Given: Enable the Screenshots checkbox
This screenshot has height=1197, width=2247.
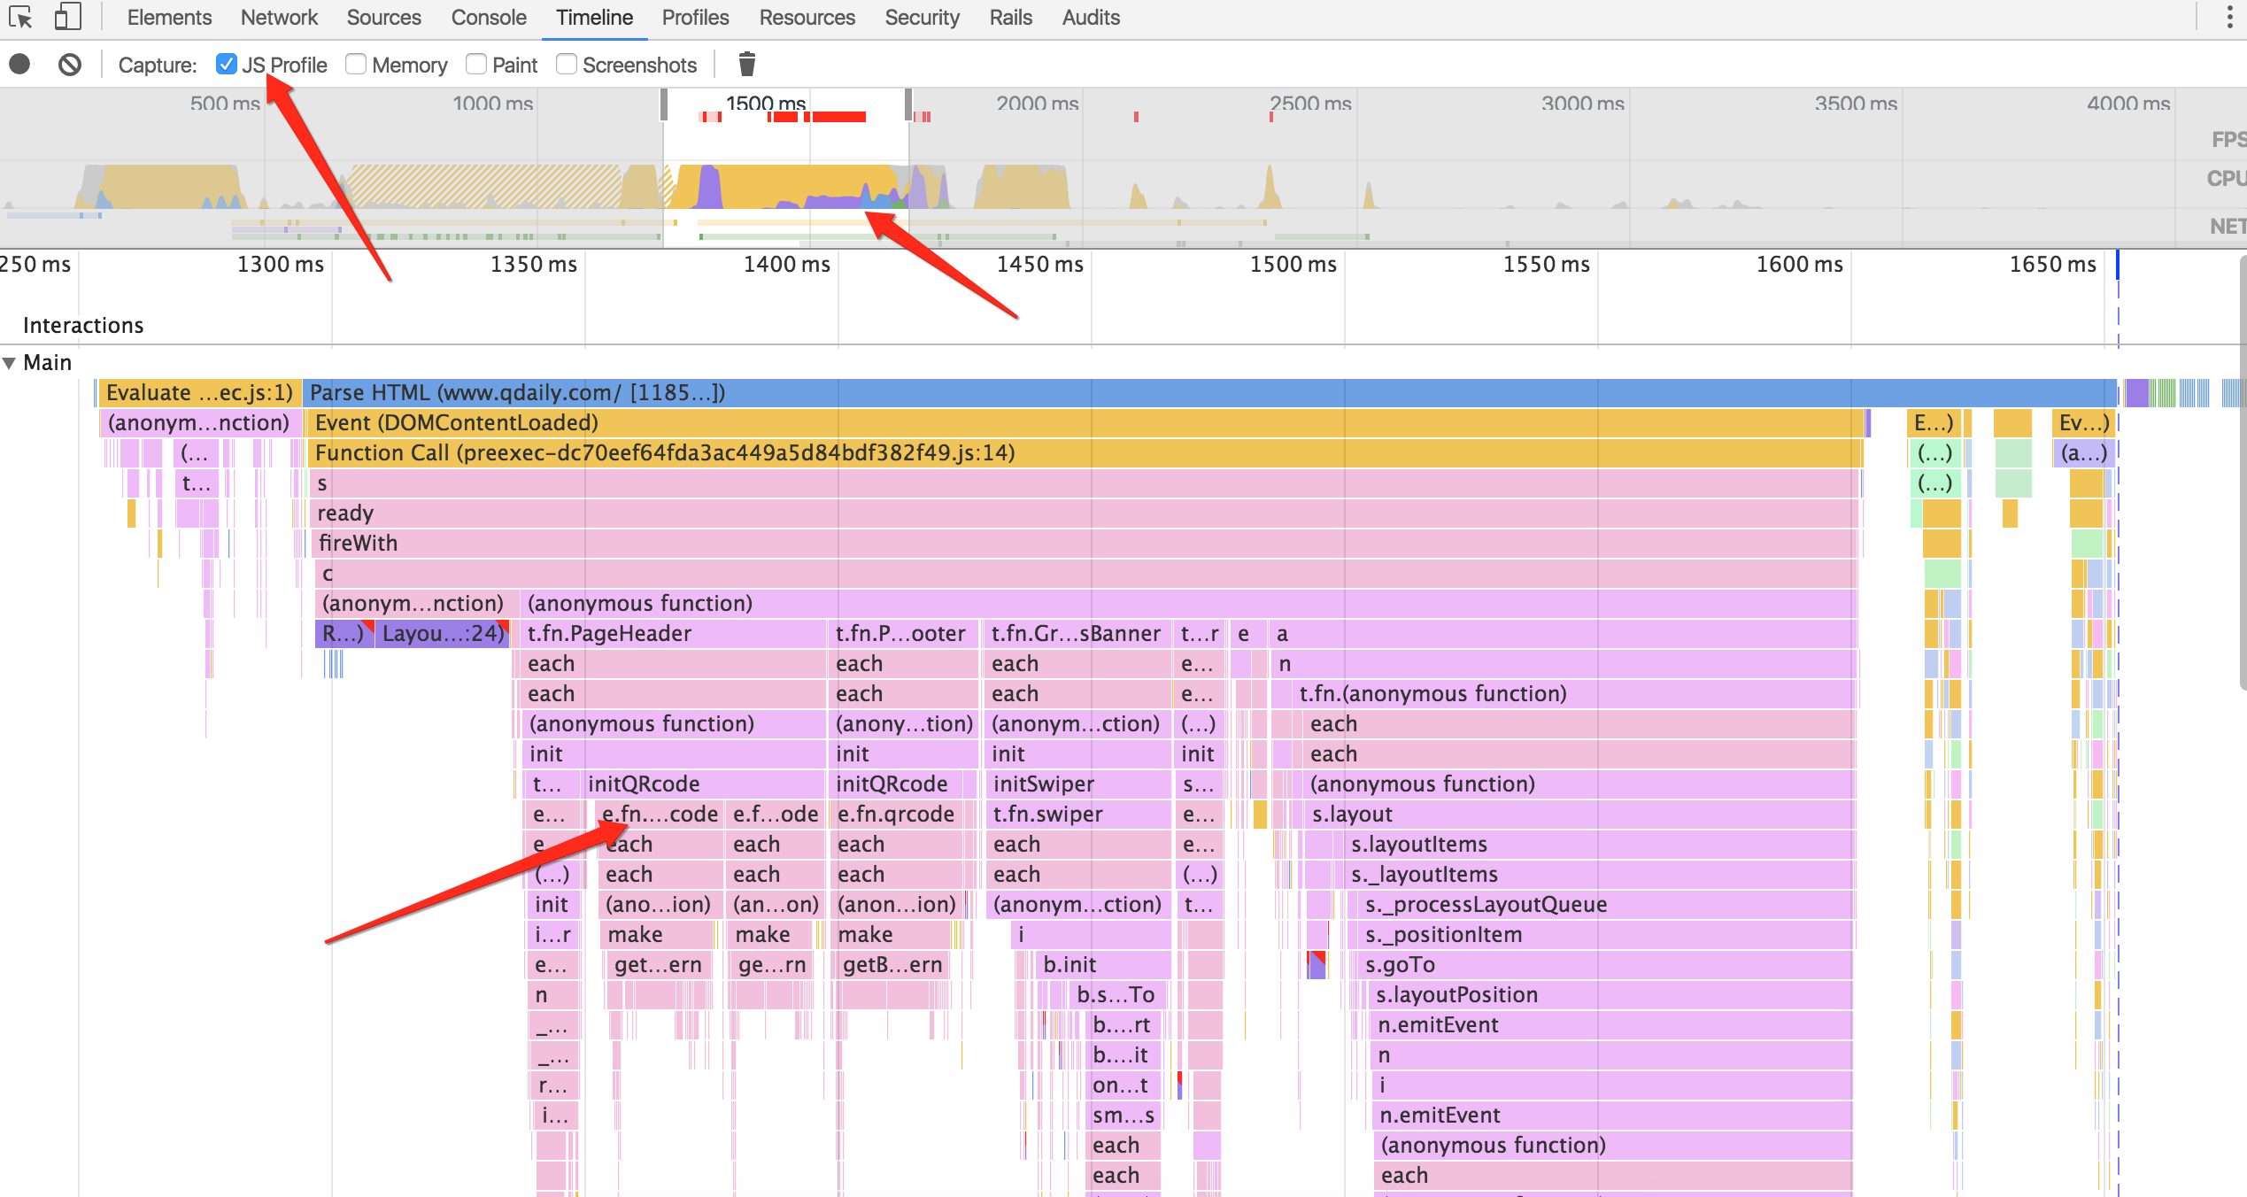Looking at the screenshot, I should point(567,65).
